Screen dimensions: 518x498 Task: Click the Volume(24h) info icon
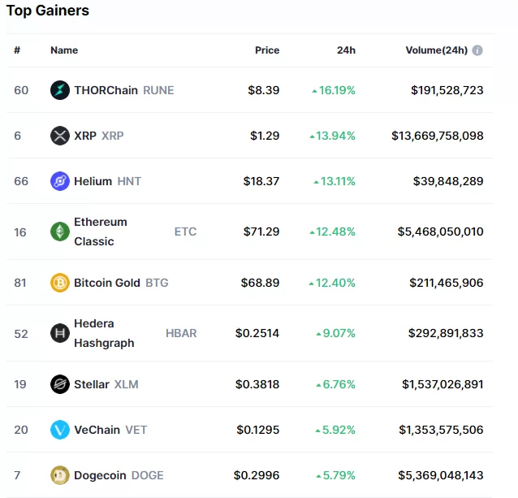(x=477, y=50)
